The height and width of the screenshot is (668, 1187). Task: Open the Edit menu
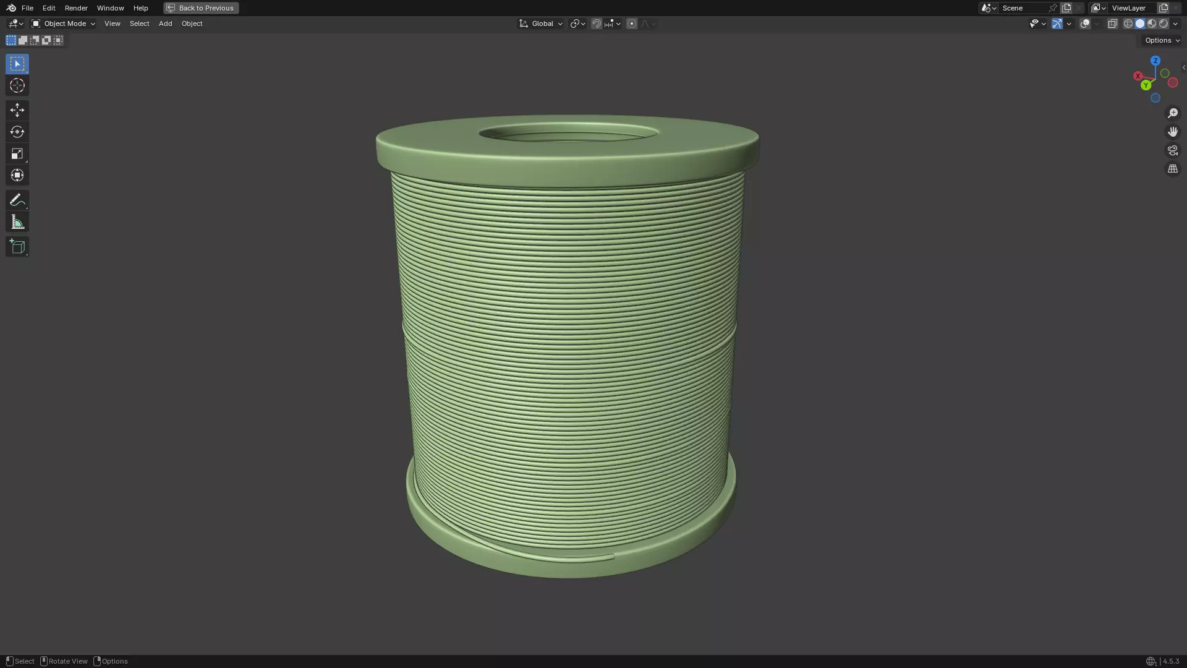(49, 8)
